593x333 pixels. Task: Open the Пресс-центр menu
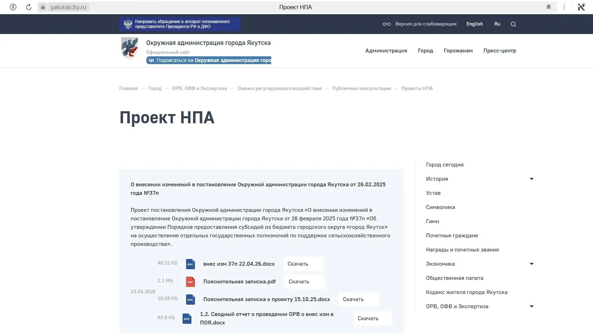500,51
